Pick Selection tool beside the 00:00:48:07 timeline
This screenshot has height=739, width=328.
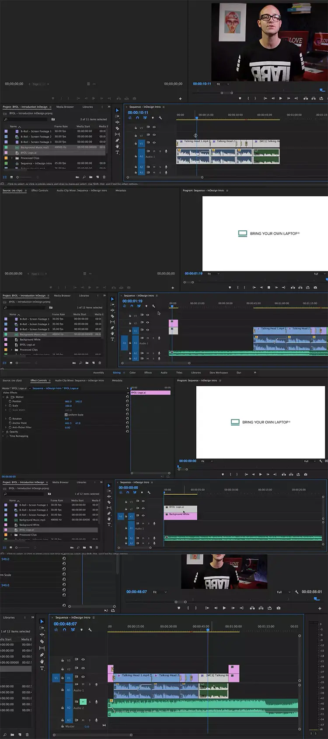pyautogui.click(x=42, y=621)
